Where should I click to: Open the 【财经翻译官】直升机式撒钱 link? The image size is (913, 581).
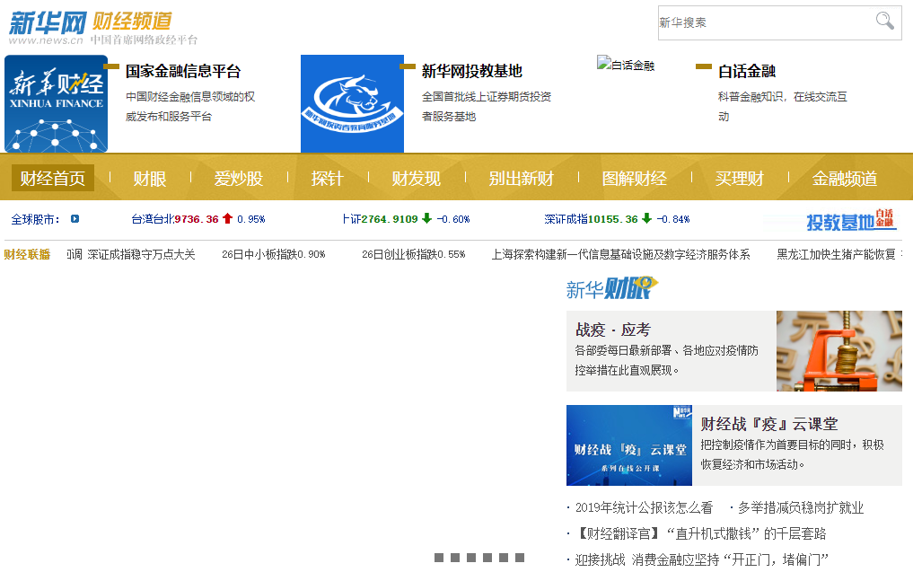coord(700,533)
